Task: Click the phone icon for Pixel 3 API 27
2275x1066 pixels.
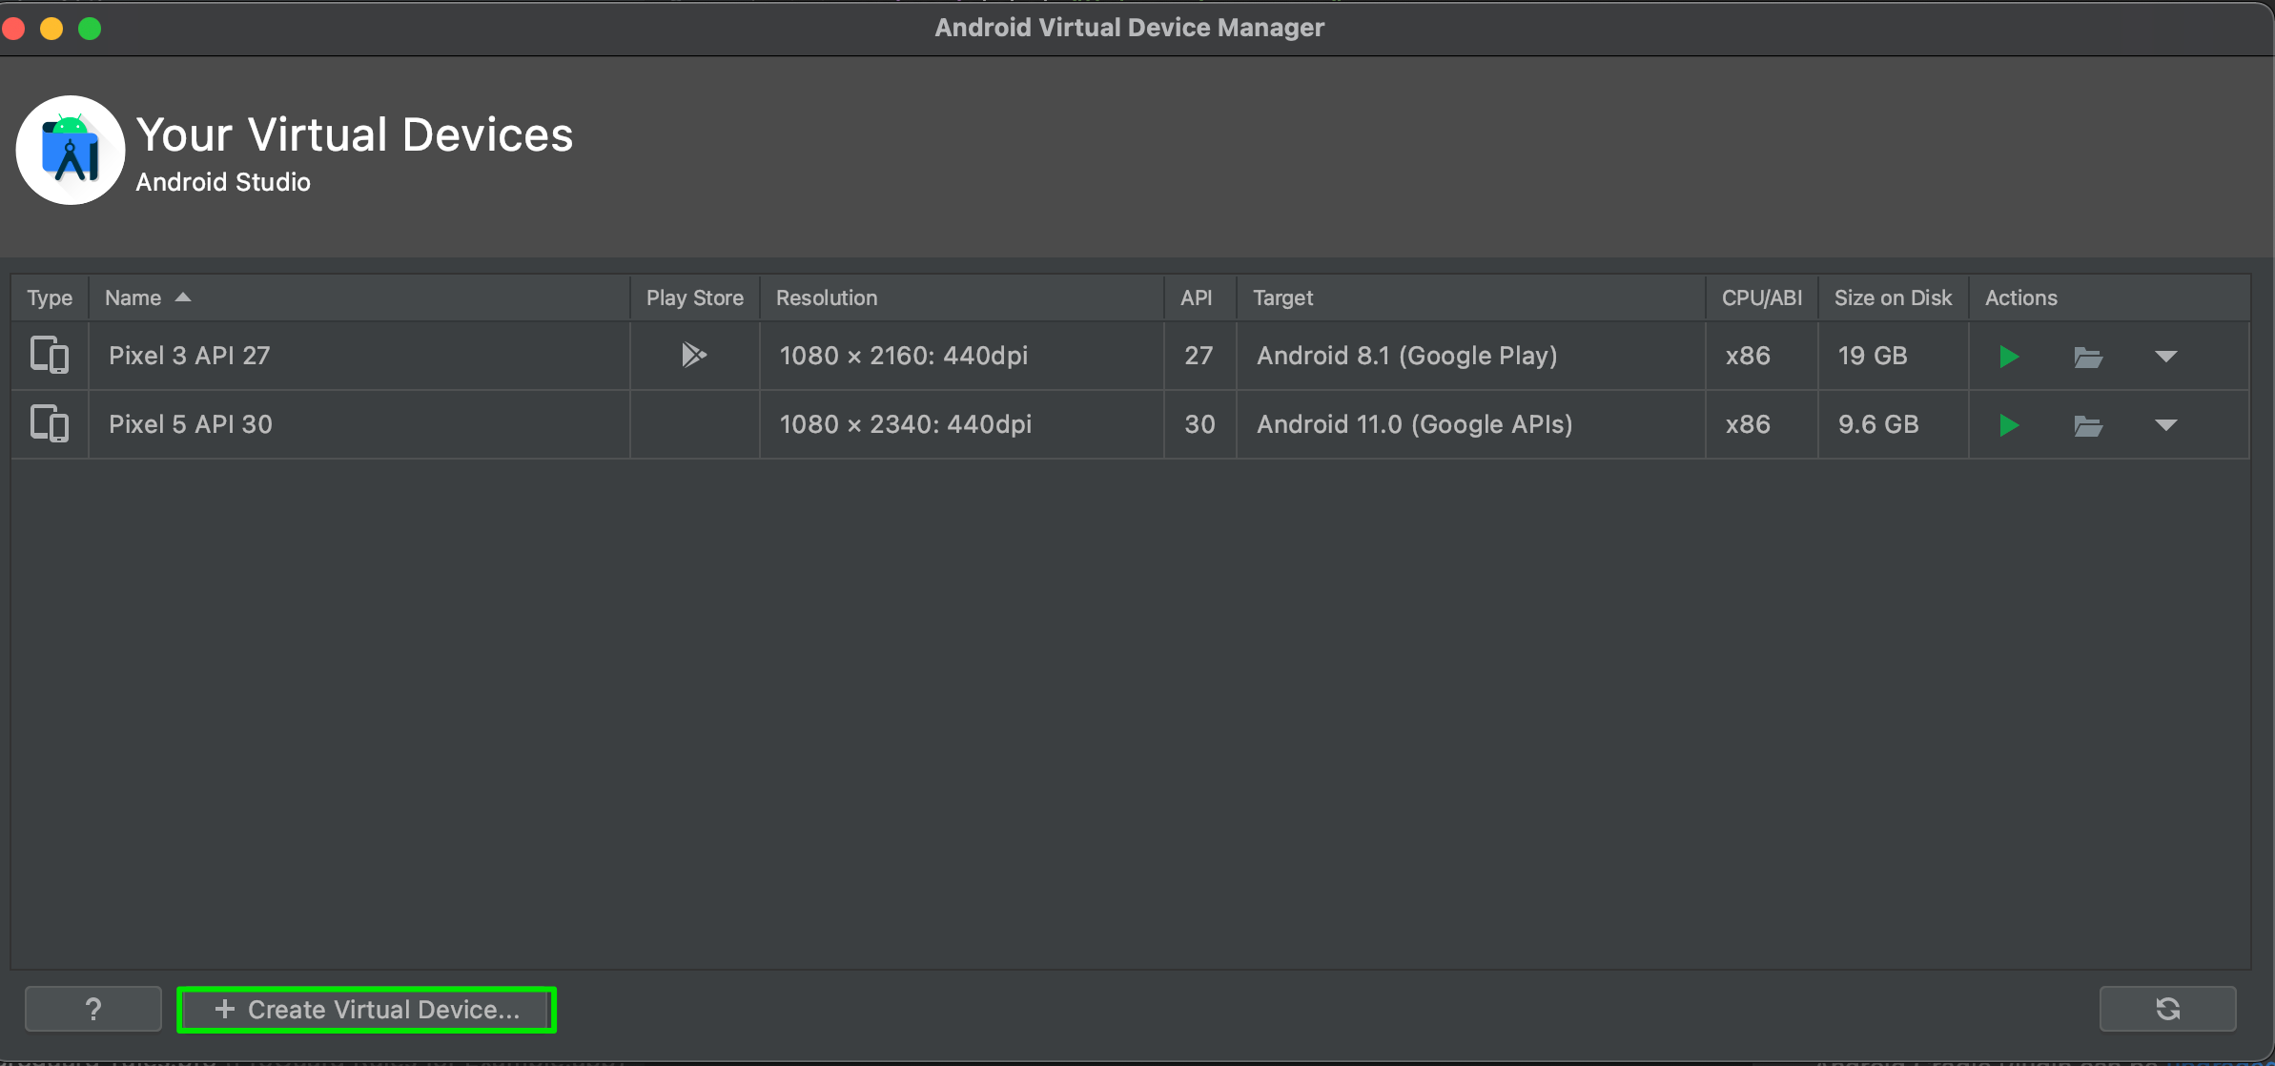Action: pyautogui.click(x=50, y=354)
